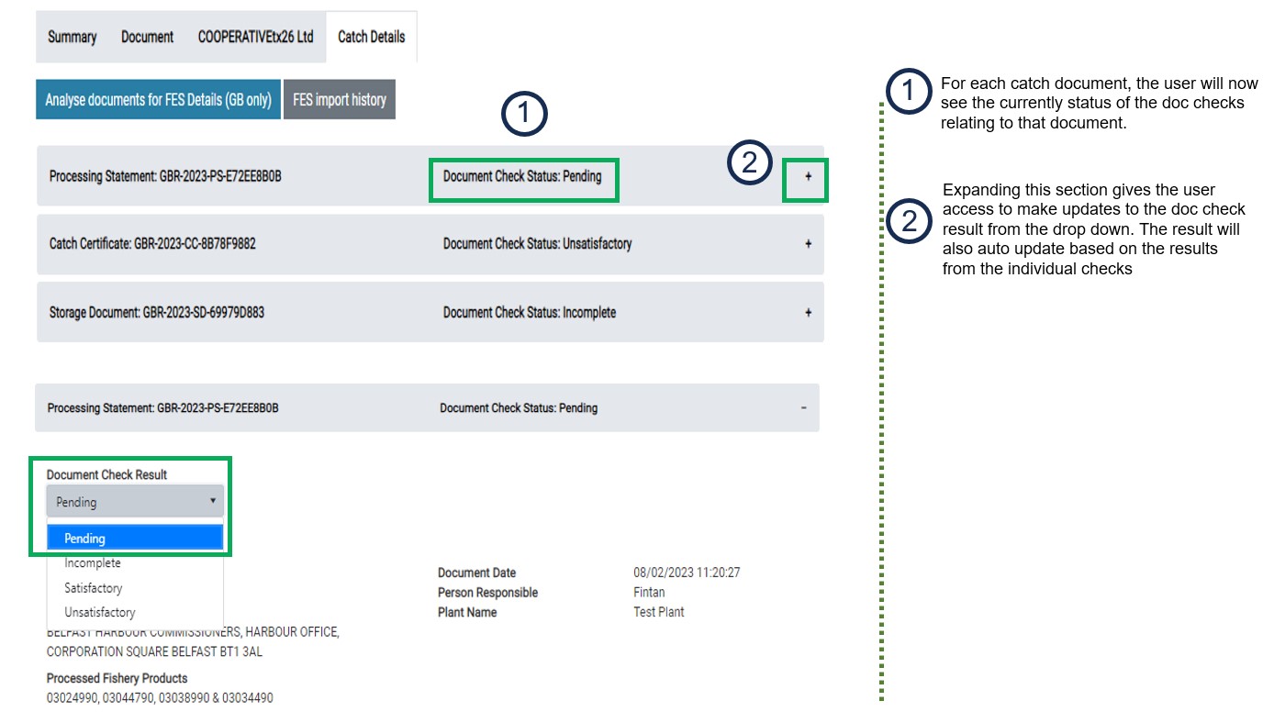1263x712 pixels.
Task: Open the COOPERATIVEtx26 Ltd tab
Action: coord(255,38)
